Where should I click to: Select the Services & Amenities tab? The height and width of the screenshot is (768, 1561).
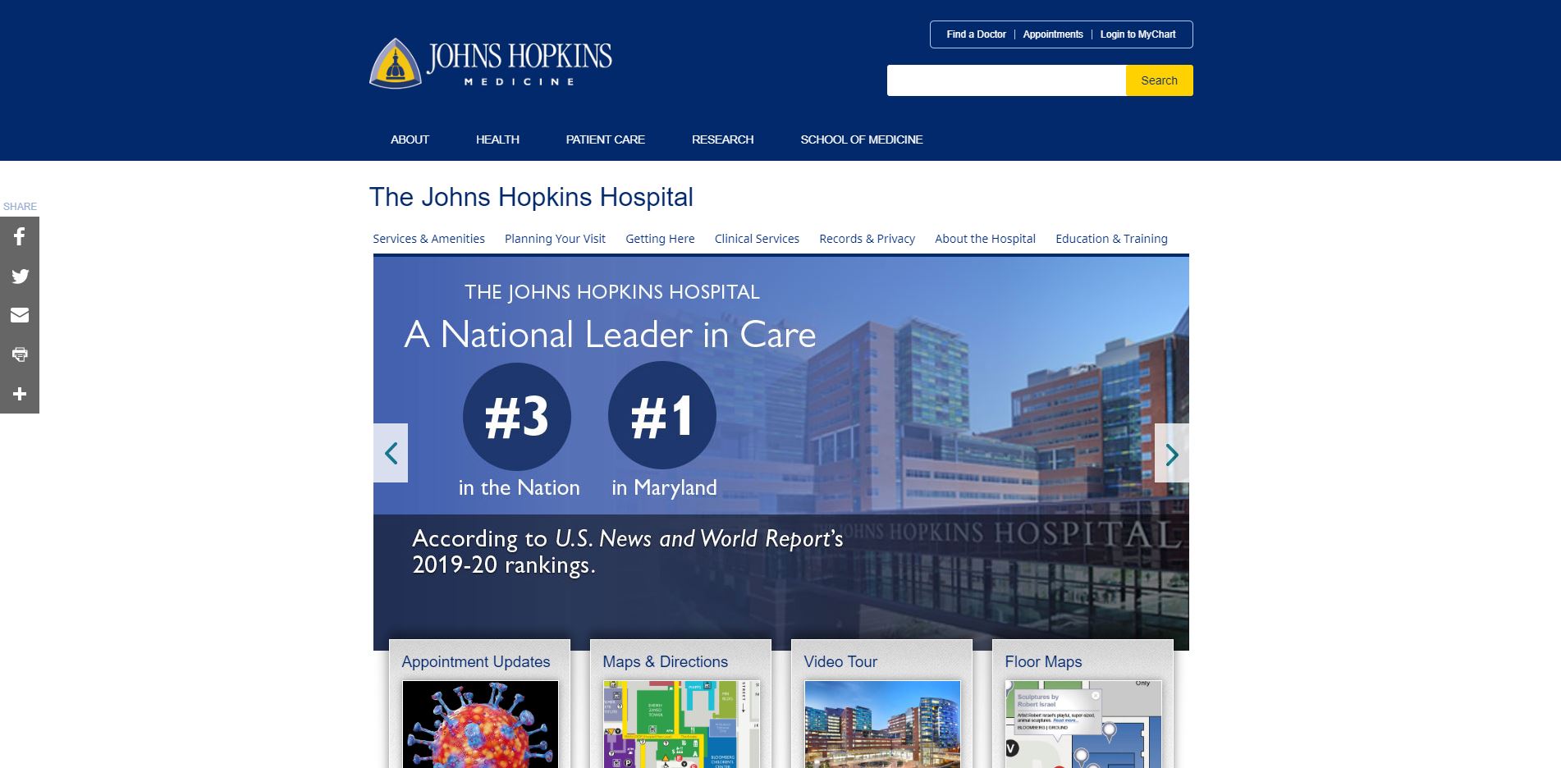click(428, 239)
